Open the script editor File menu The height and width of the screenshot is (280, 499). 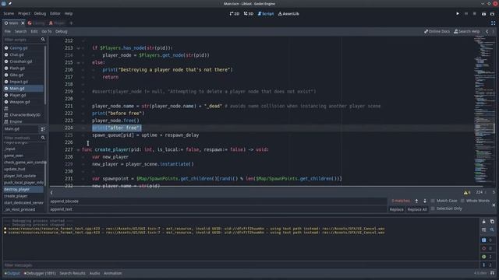pos(8,31)
